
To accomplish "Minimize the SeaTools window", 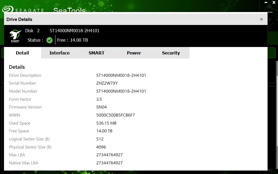I will pos(266,2).
